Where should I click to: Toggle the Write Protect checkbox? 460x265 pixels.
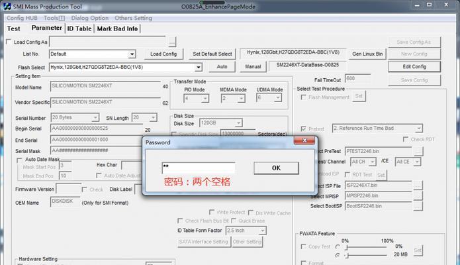[212, 212]
